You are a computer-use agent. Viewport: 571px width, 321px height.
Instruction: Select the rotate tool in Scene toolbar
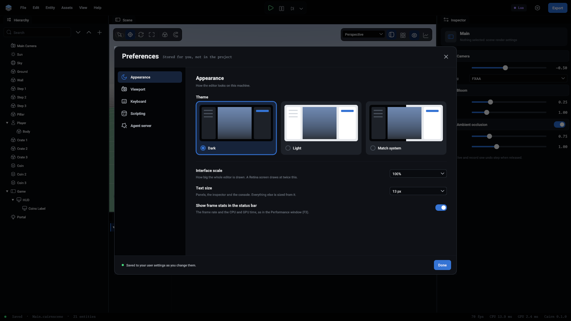coord(141,35)
